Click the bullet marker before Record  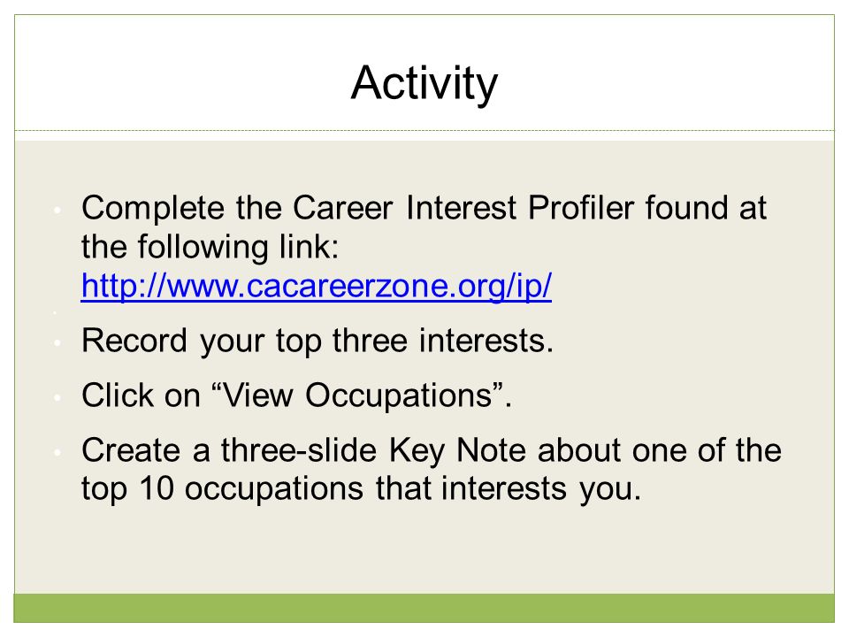(x=57, y=342)
